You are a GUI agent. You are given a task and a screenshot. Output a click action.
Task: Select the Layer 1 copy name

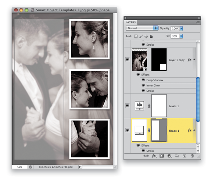click(x=176, y=60)
